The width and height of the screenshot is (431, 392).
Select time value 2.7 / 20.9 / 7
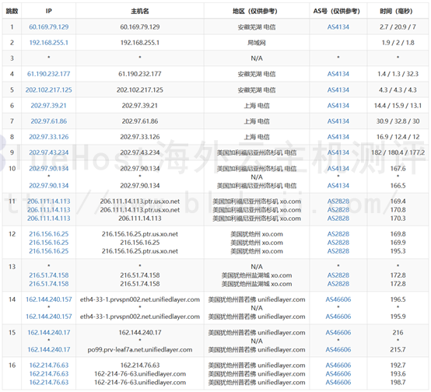(x=398, y=27)
